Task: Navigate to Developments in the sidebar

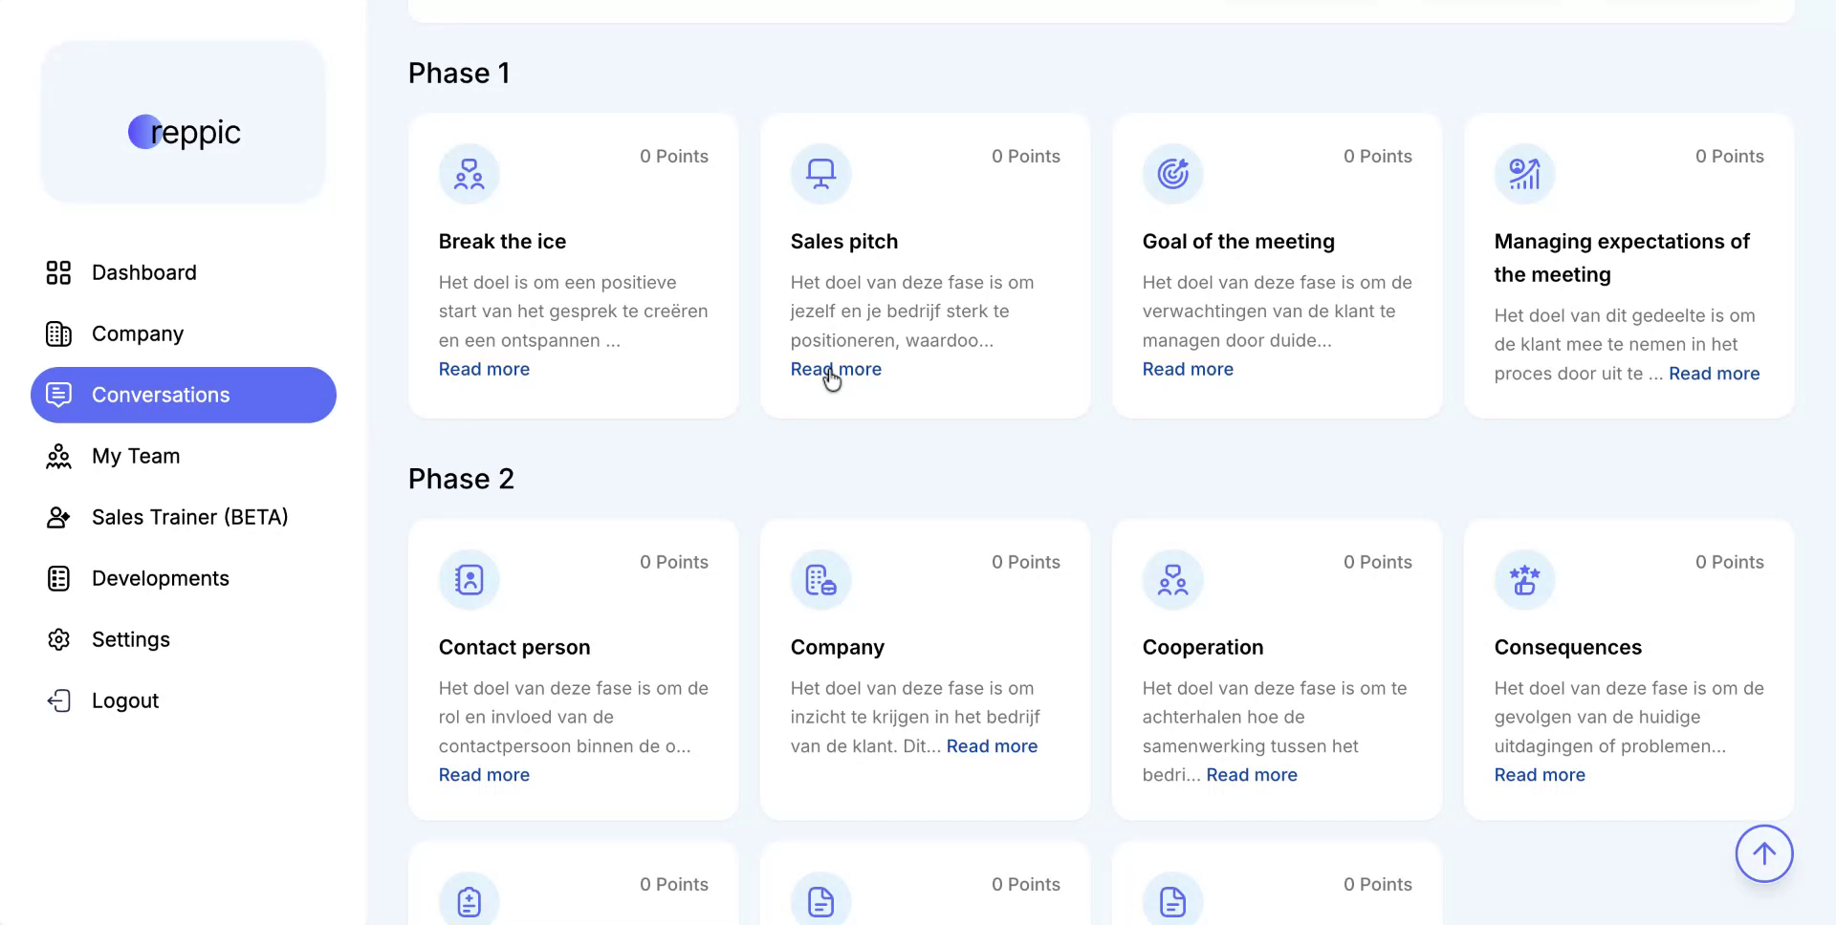Action: coord(160,578)
